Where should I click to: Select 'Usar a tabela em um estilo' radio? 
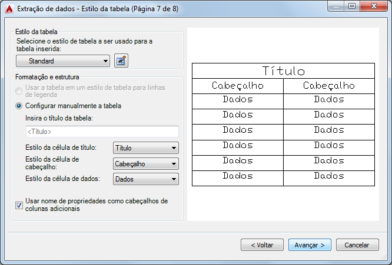[20, 91]
